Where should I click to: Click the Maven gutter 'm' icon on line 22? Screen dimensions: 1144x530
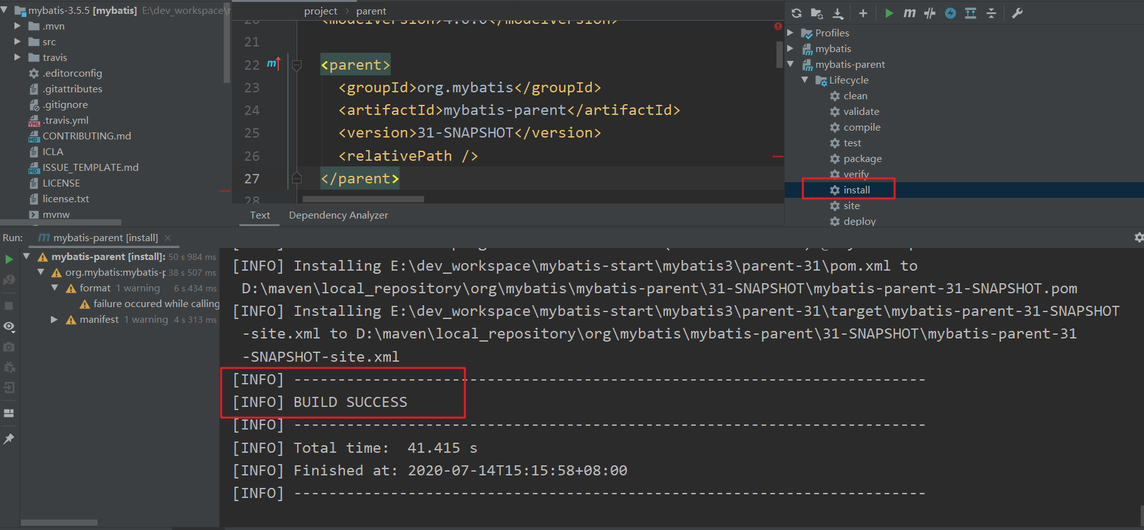[x=273, y=63]
